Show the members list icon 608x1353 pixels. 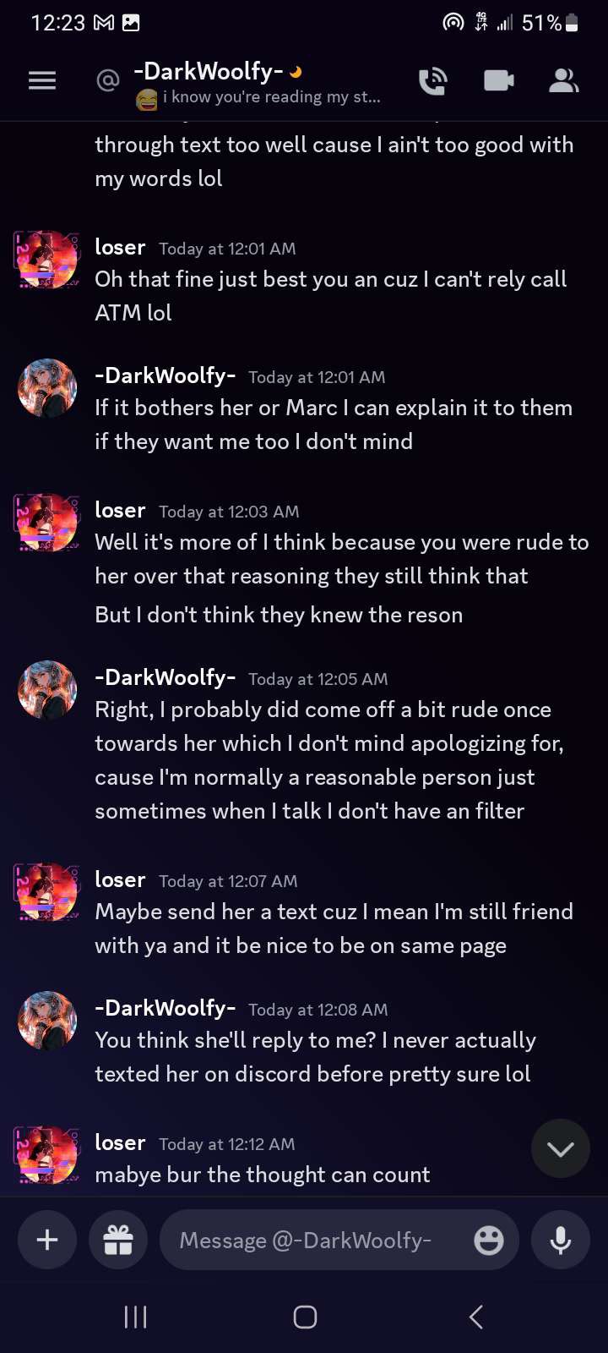tap(563, 80)
